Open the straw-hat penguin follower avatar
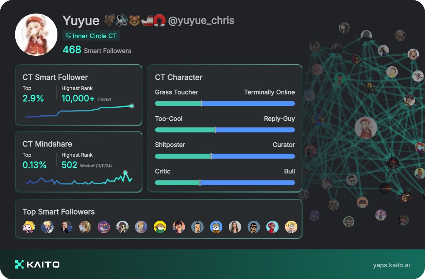This screenshot has height=279, width=425. point(160,227)
